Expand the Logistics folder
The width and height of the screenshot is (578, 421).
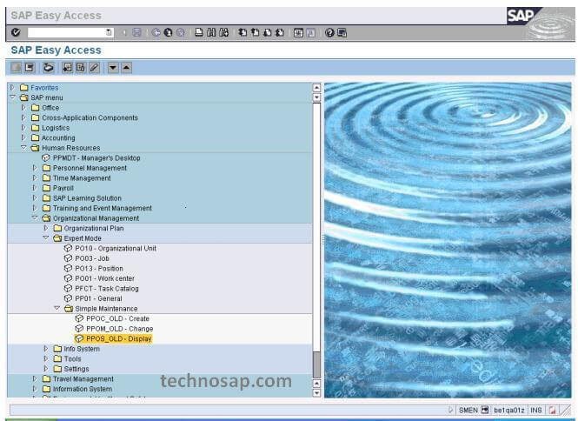23,127
